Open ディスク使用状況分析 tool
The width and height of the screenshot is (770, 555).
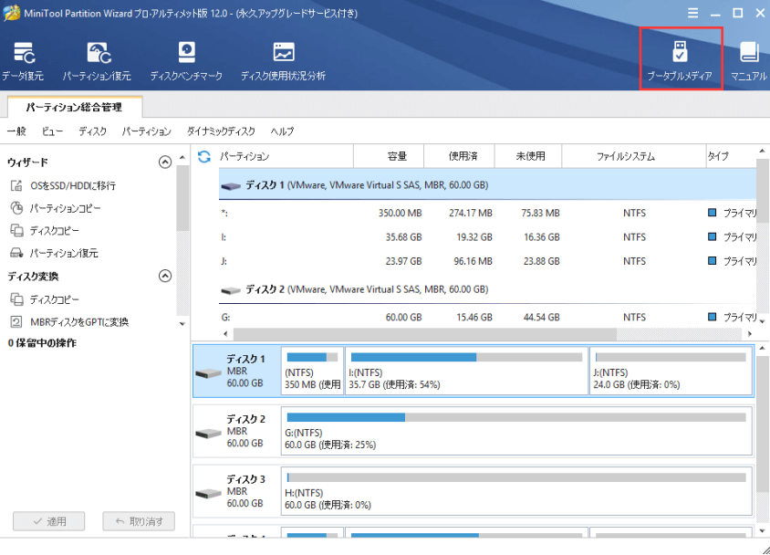[283, 61]
